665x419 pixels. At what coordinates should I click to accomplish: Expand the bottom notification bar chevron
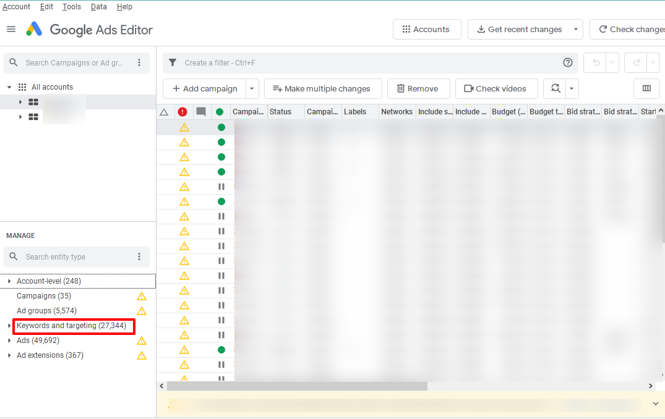pos(656,404)
